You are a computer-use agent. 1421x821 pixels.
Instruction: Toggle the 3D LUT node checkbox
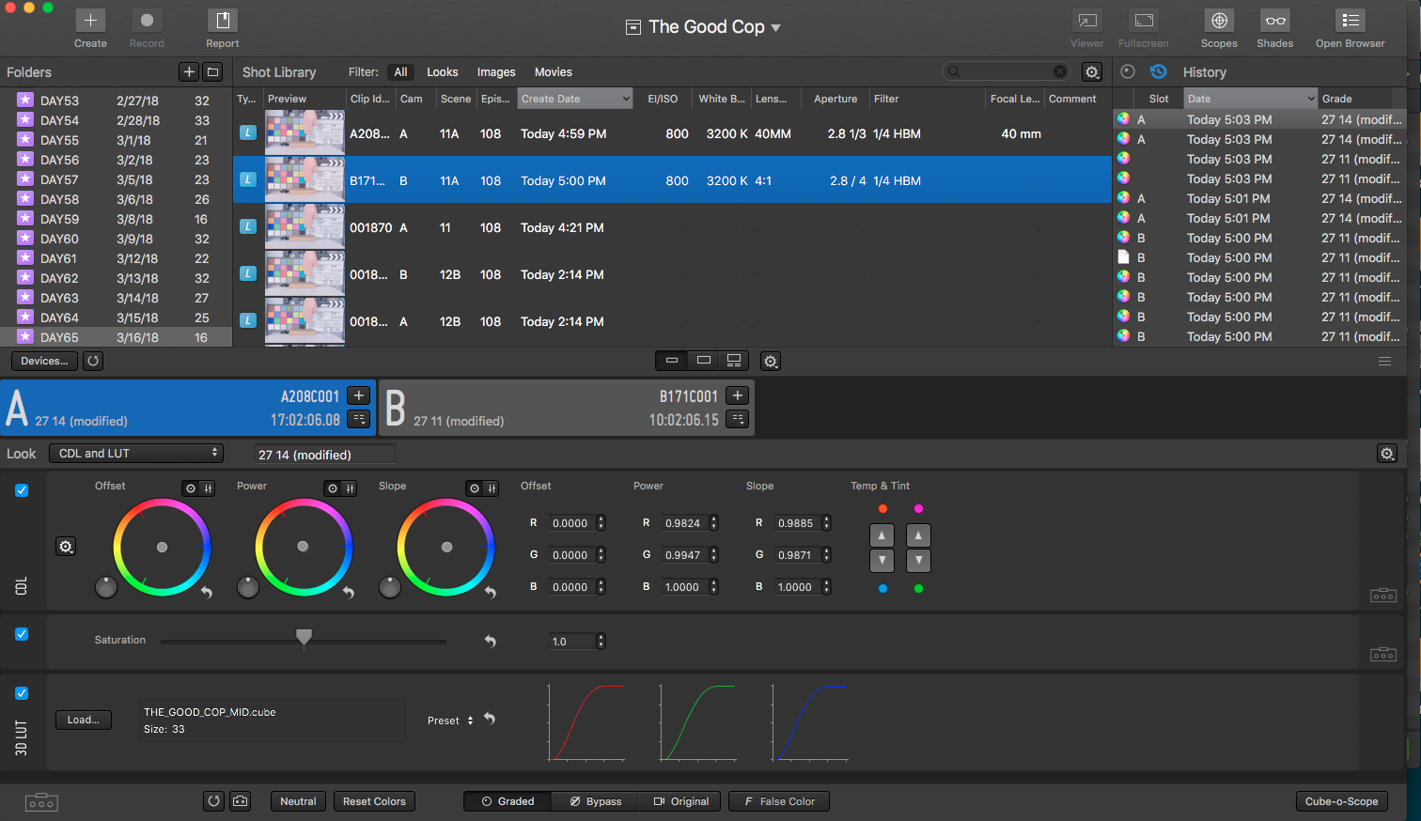tap(22, 693)
